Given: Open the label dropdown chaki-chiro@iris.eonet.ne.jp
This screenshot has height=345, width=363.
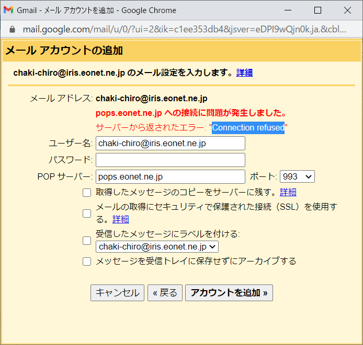Looking at the screenshot, I should 157,246.
